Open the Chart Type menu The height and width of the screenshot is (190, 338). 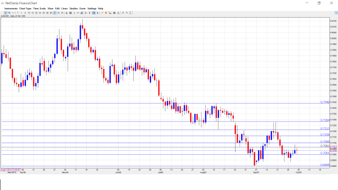tap(25, 9)
